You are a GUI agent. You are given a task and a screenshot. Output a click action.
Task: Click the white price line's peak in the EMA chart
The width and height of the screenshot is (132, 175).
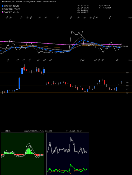tap(72, 31)
